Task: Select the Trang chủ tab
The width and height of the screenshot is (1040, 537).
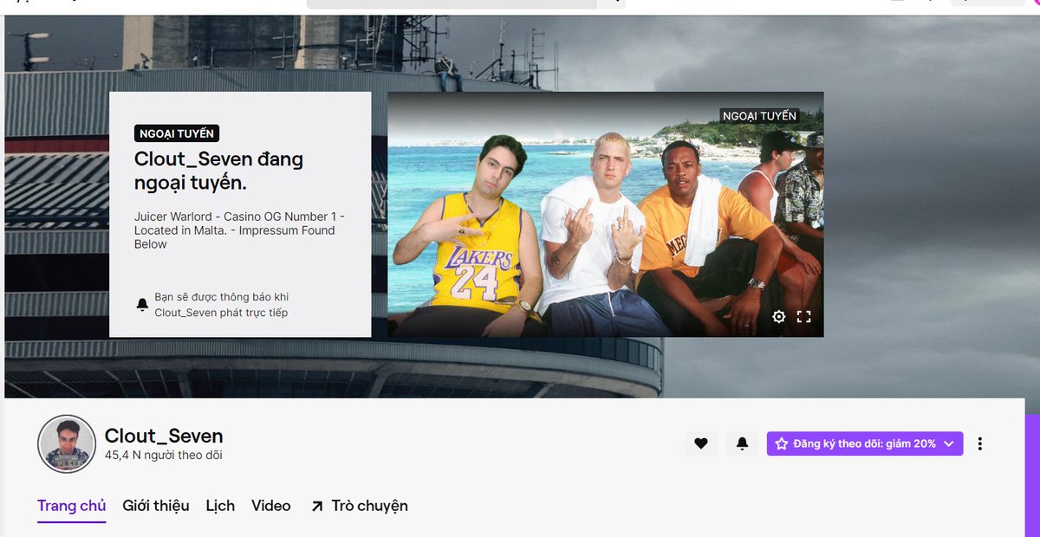Action: point(71,506)
